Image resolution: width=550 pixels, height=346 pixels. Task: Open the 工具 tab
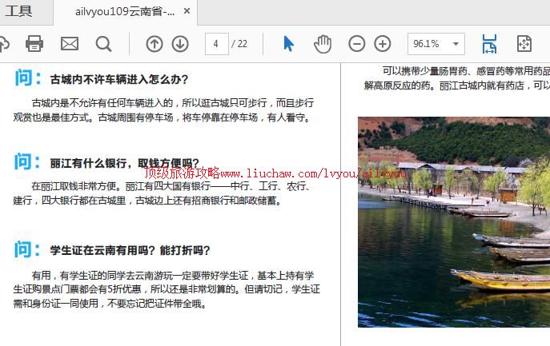point(19,11)
